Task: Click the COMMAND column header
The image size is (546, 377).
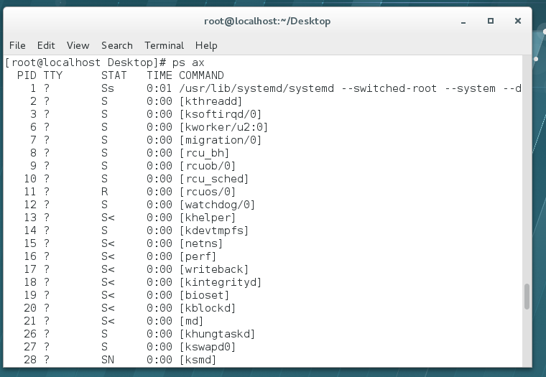Action: [201, 75]
